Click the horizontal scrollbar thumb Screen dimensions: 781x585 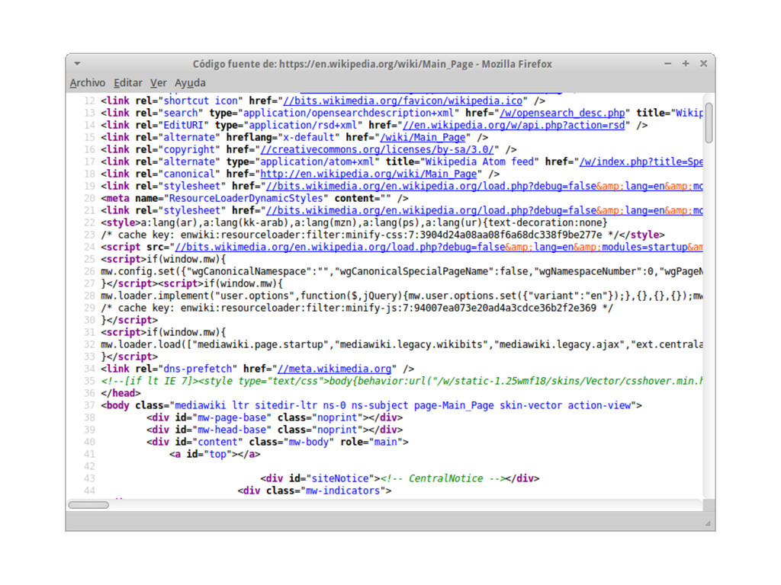[88, 505]
